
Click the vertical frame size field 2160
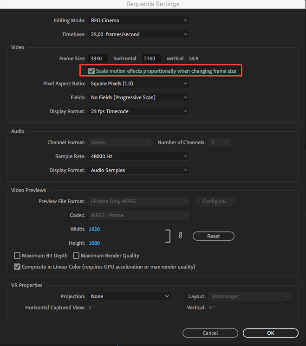coord(151,58)
